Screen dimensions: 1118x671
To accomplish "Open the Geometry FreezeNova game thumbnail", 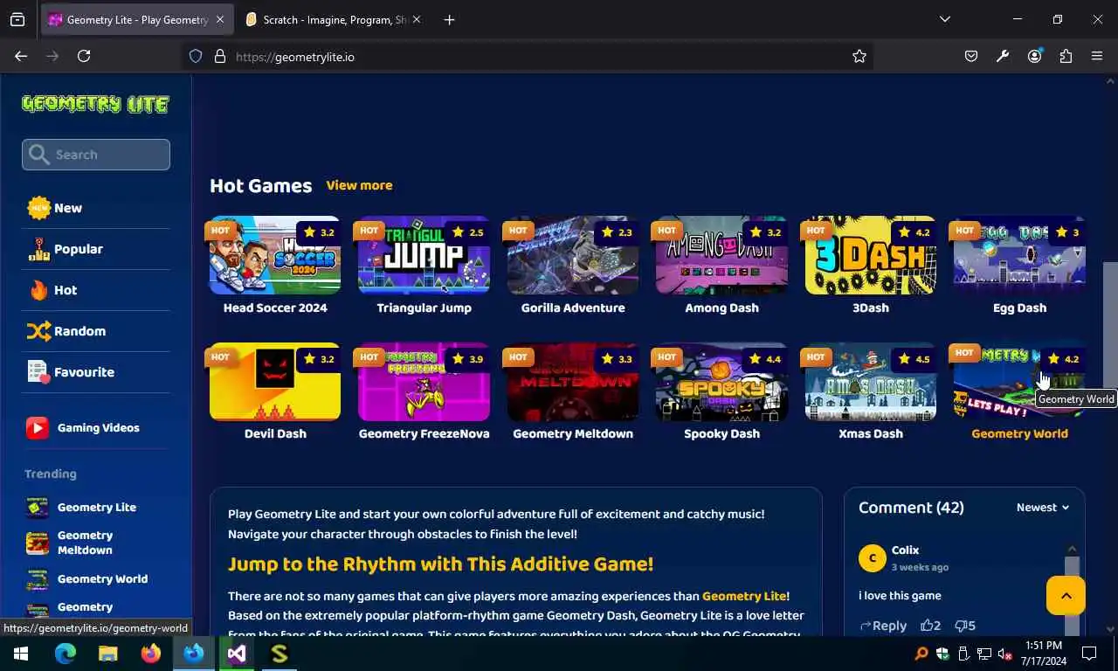I will click(x=424, y=381).
